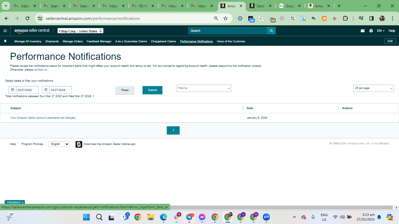Open the Help link in the footer
Viewport: 399px width, 224px height.
point(13,144)
